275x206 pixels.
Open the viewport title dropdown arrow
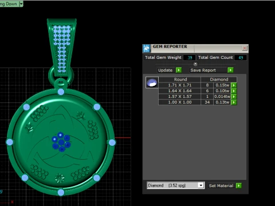click(21, 3)
